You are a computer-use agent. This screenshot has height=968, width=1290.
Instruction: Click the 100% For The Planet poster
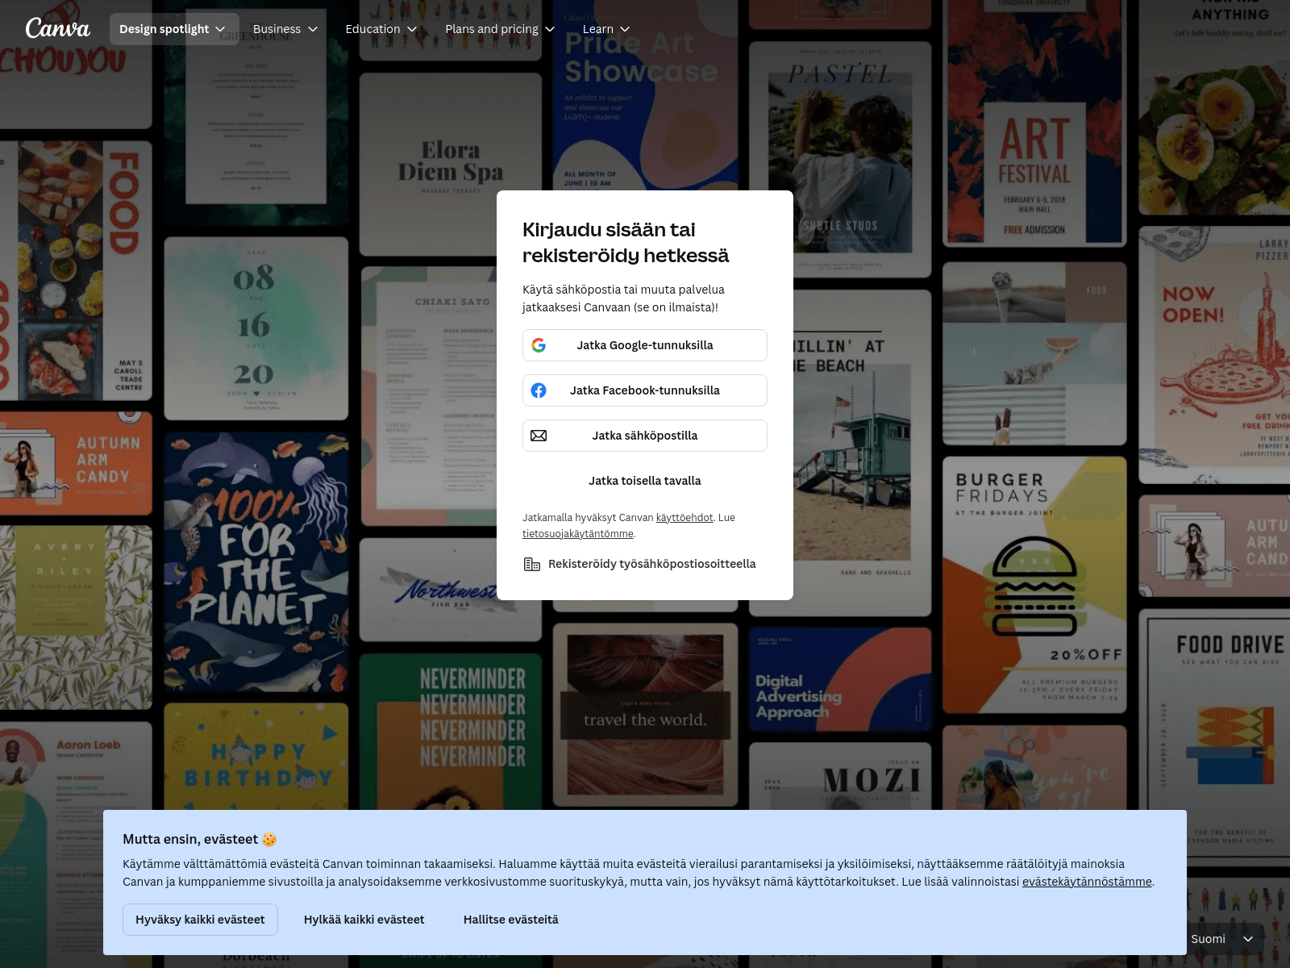(256, 561)
